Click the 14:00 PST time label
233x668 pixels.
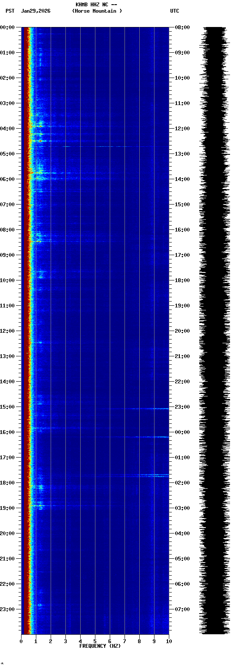point(7,382)
